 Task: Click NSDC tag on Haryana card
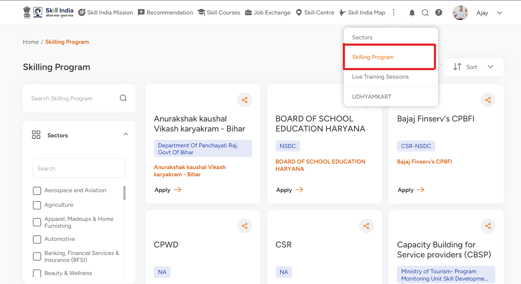[x=288, y=146]
